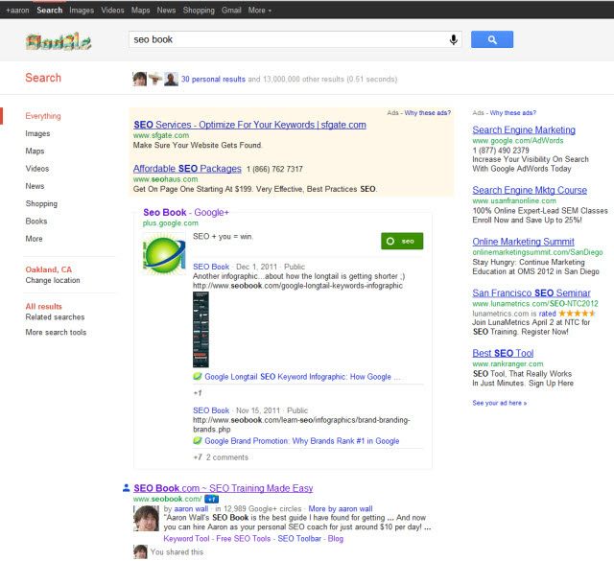Click the microphone voice search icon
The height and width of the screenshot is (561, 614).
pyautogui.click(x=454, y=39)
